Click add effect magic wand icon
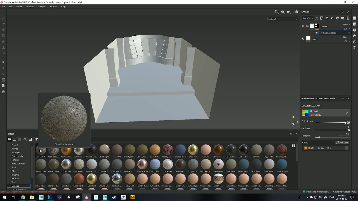358x201 pixels. (317, 18)
